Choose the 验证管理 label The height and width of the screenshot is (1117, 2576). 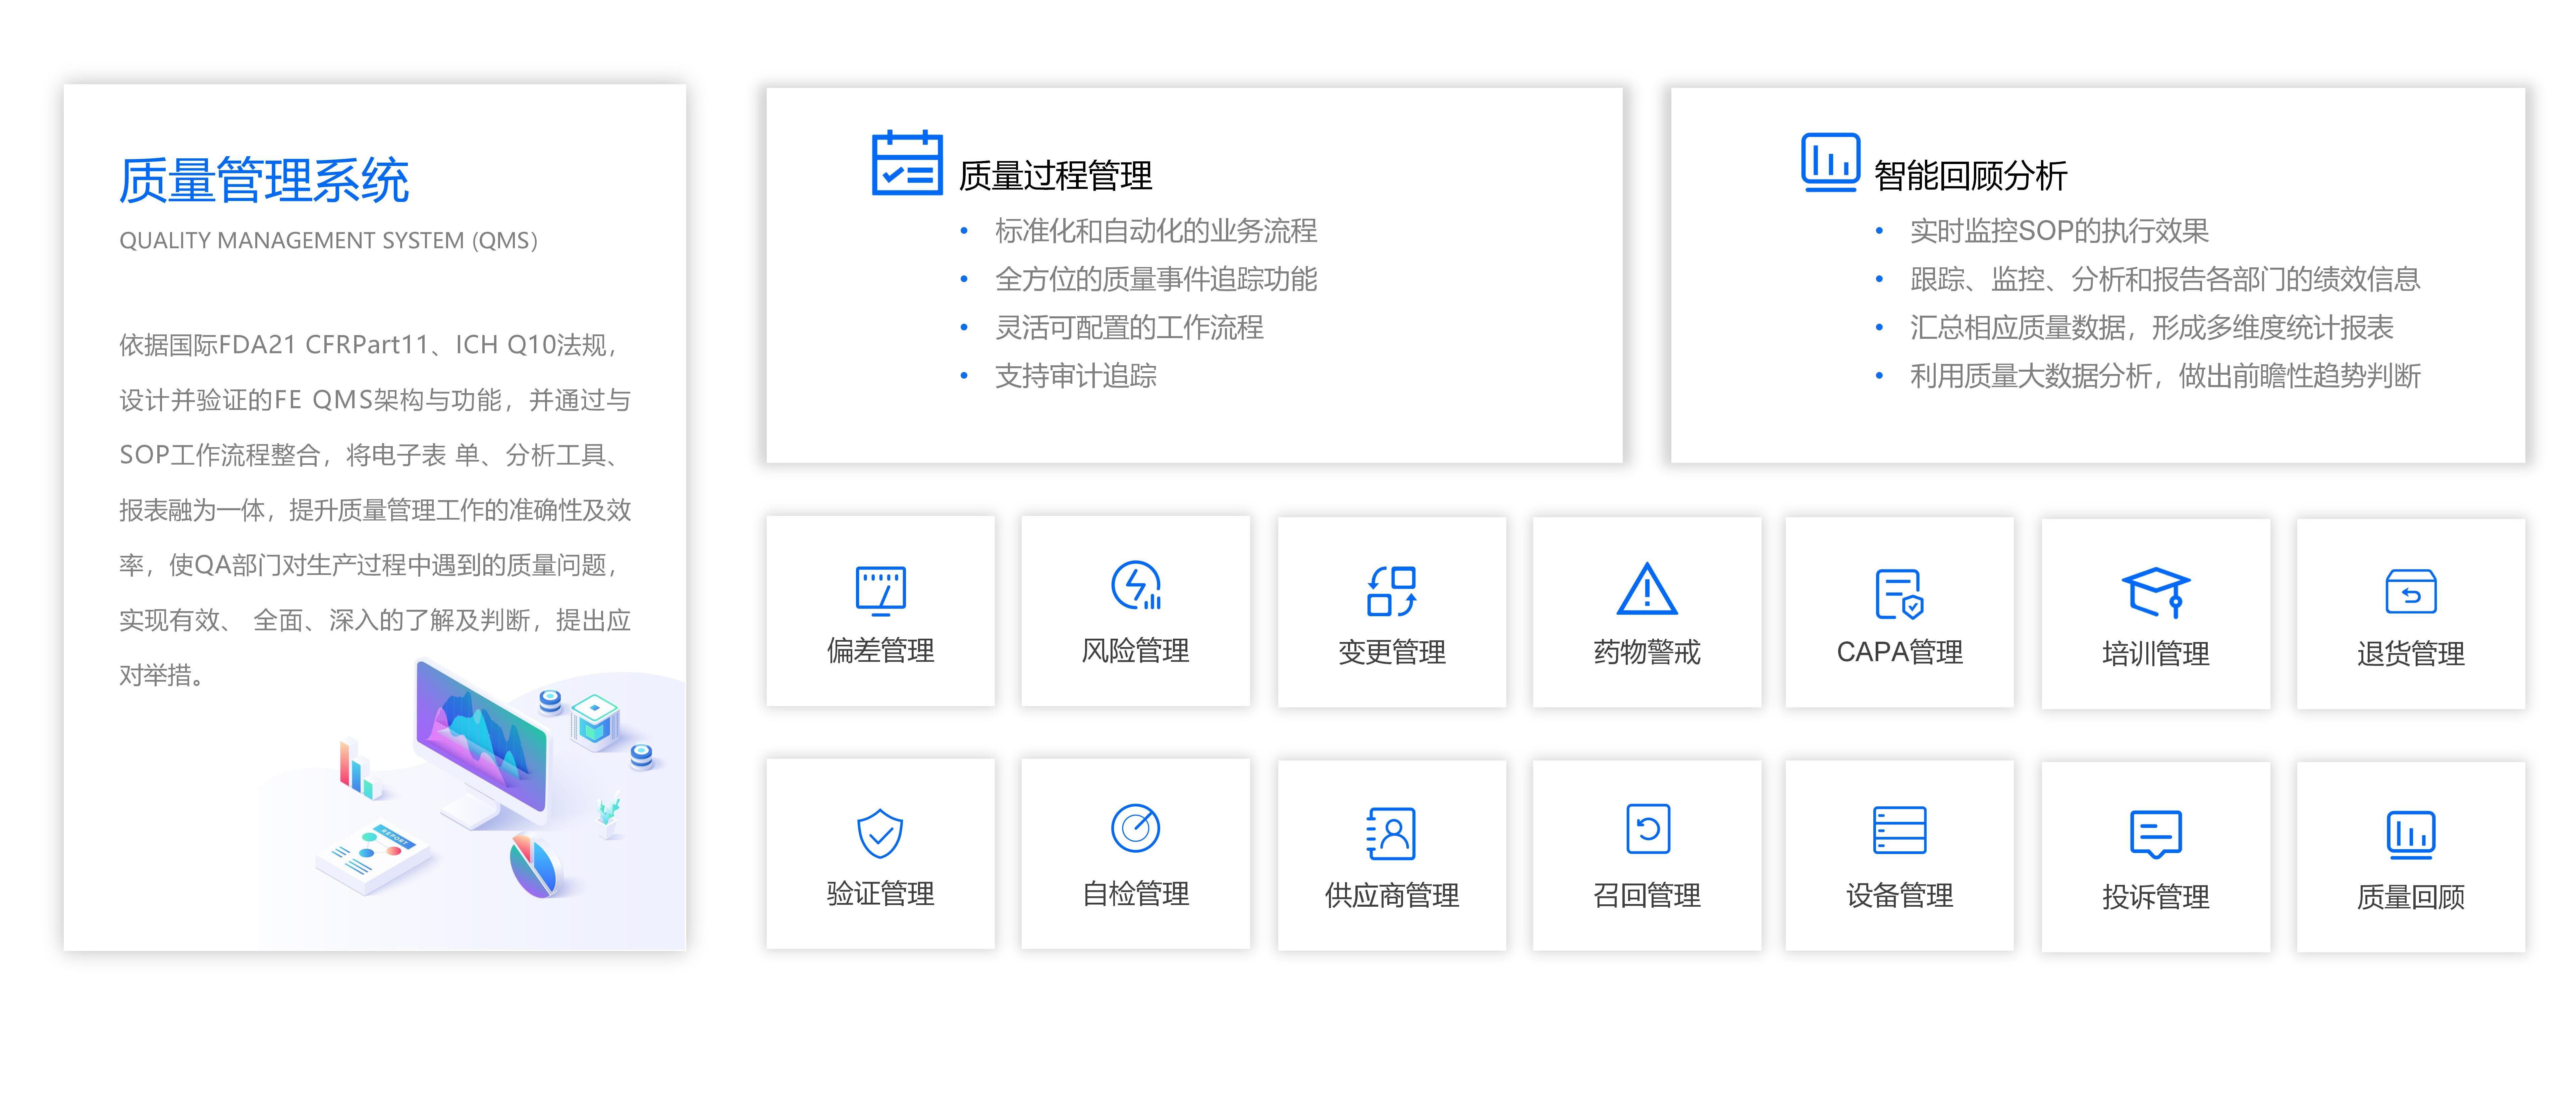881,894
